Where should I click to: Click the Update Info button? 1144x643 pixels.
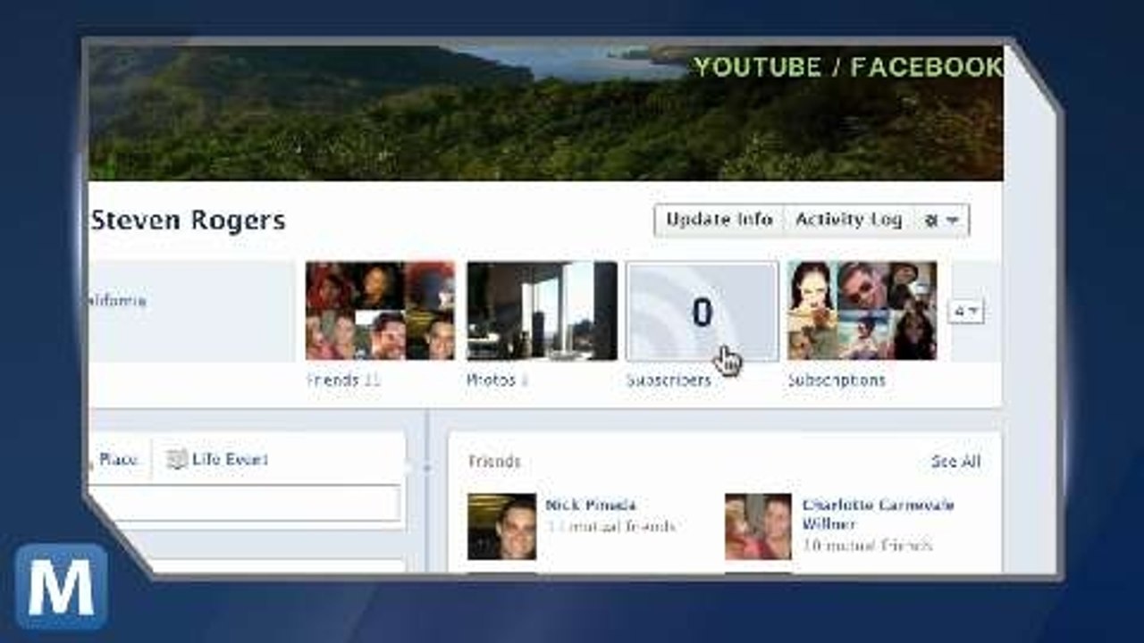[x=719, y=220]
